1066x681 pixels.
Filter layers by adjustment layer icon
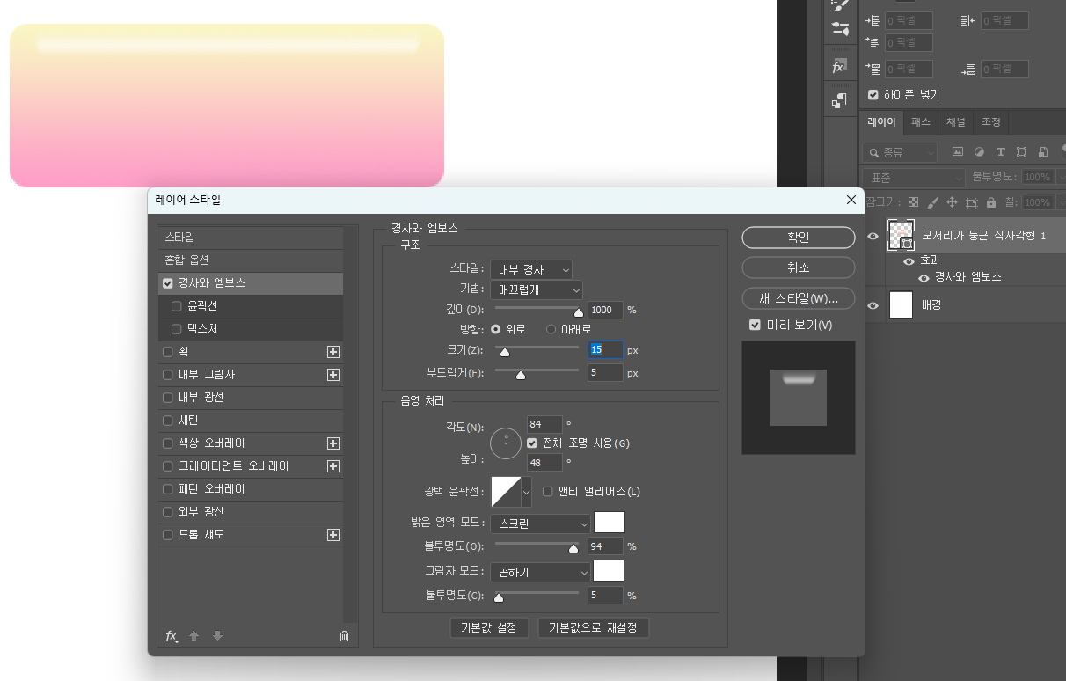click(x=979, y=152)
